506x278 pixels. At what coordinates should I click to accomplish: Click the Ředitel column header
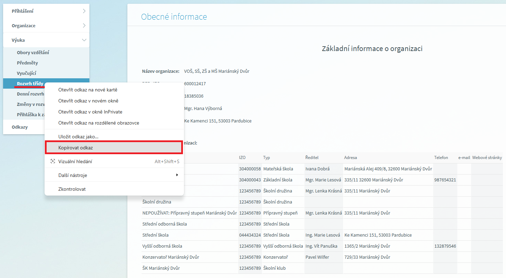(x=312, y=158)
